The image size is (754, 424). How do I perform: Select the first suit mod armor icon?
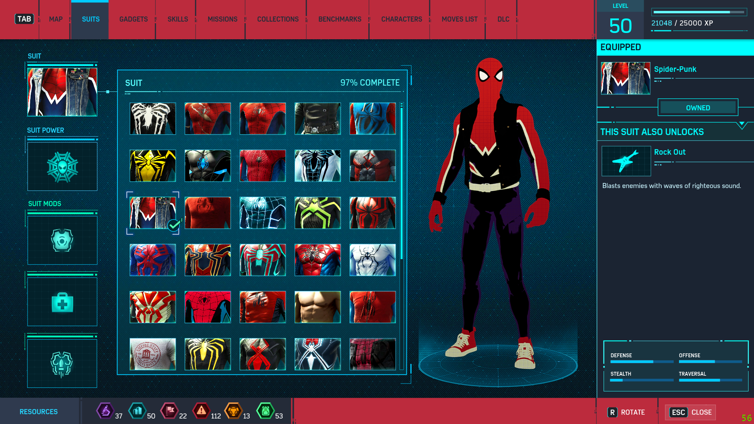62,240
